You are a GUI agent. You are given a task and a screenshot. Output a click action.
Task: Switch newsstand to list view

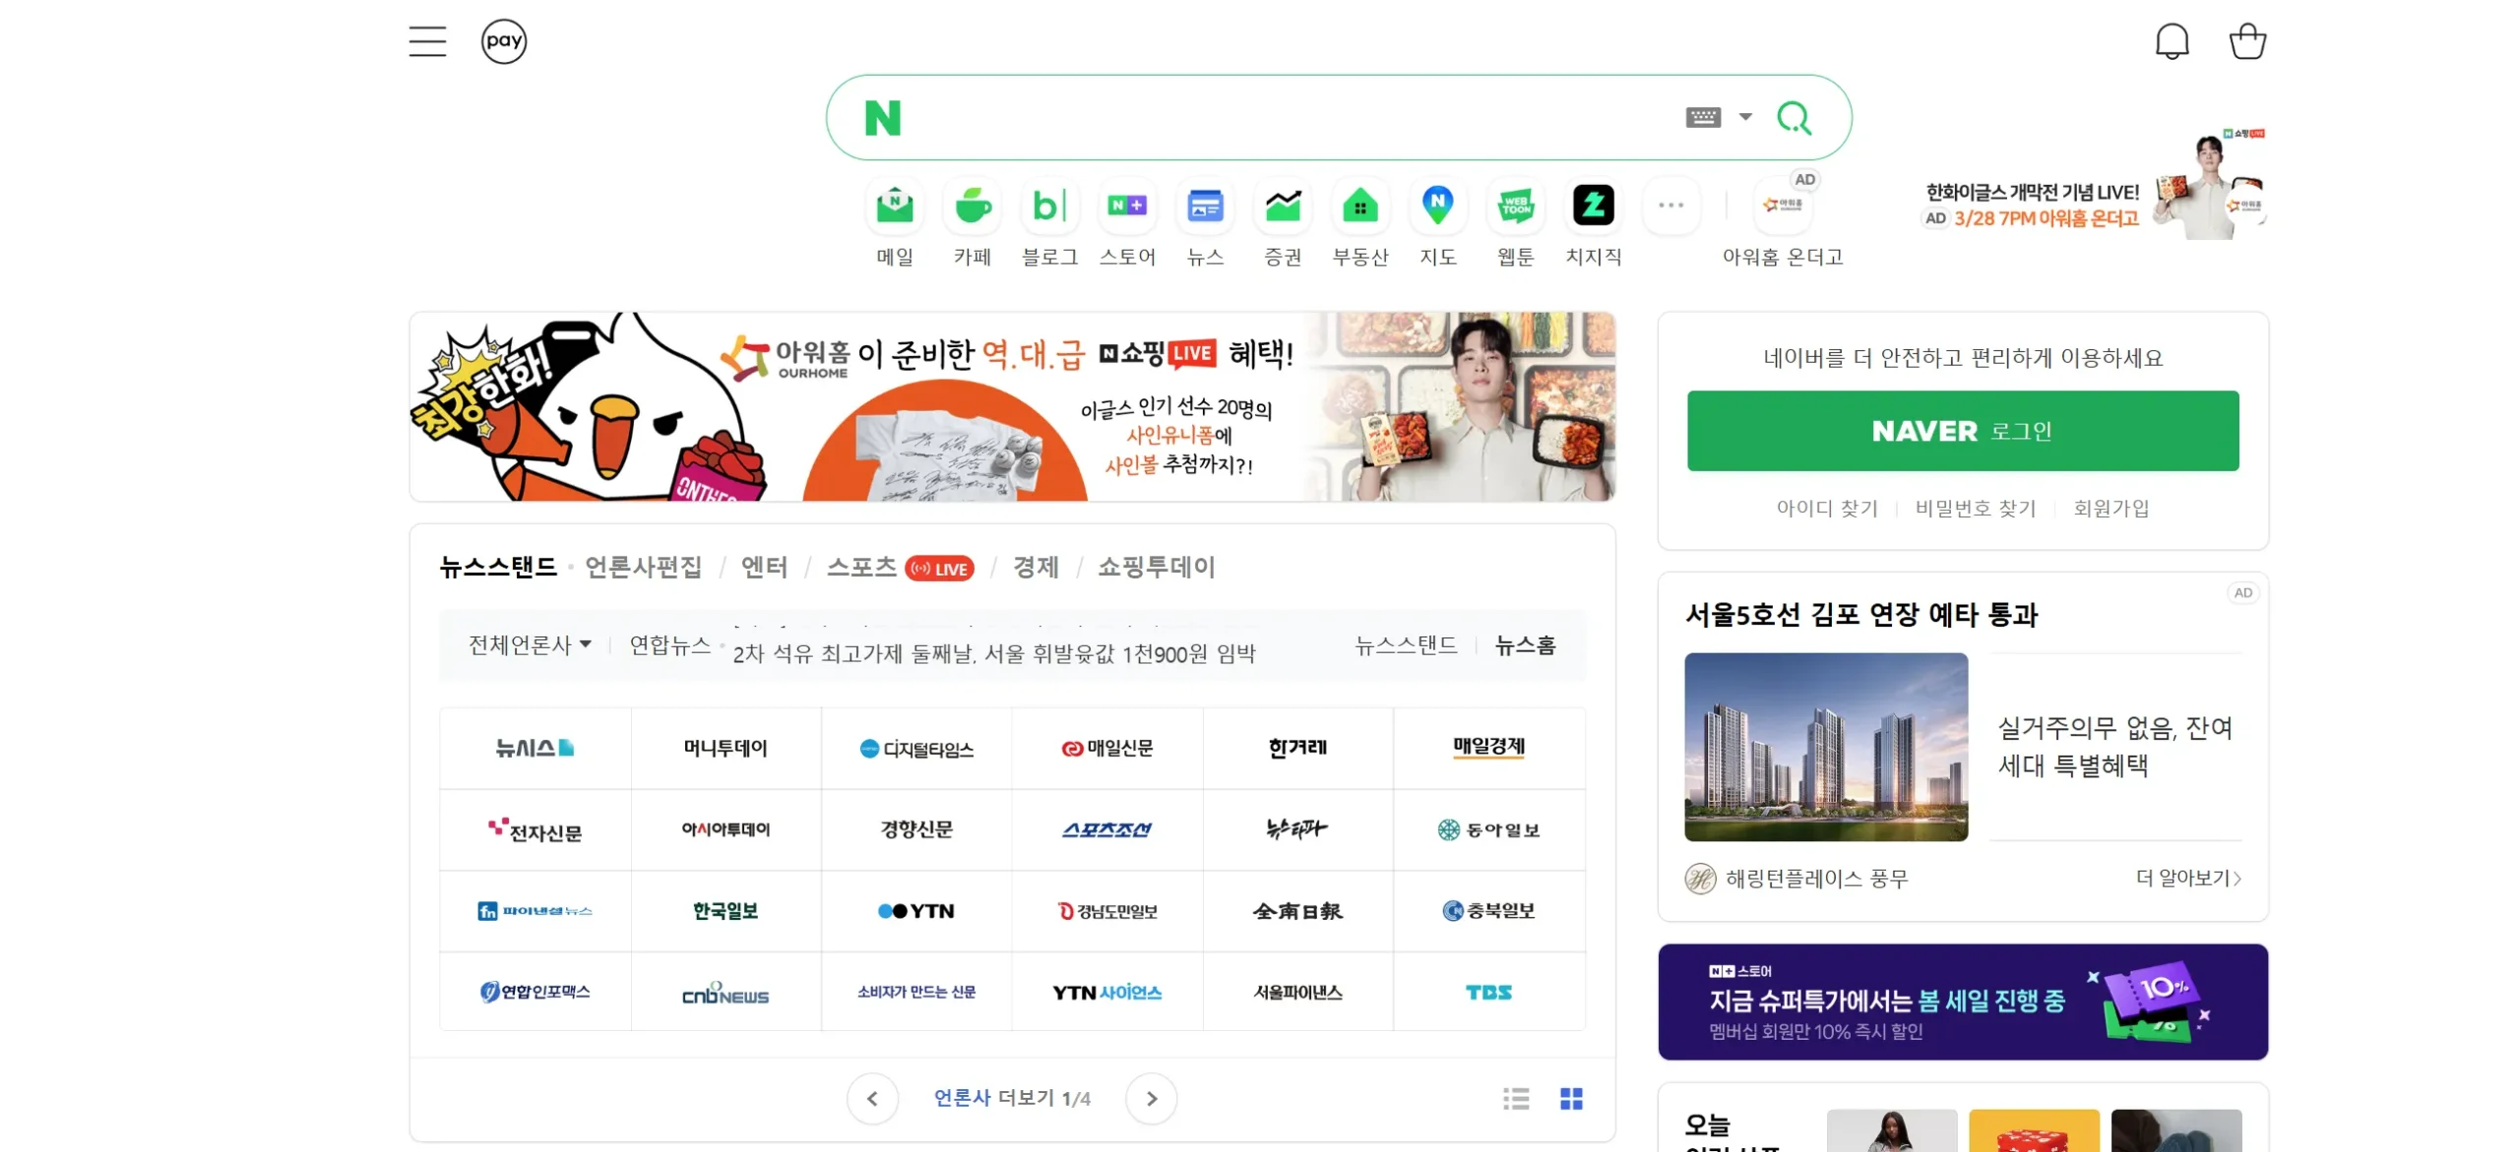(x=1515, y=1099)
